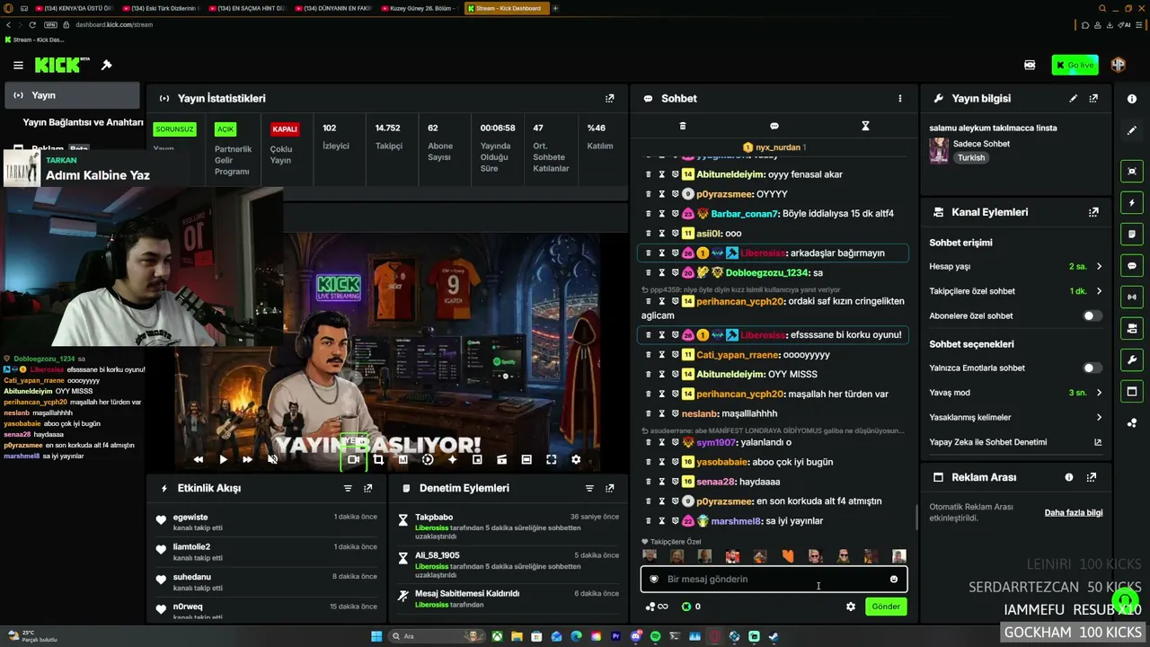This screenshot has width=1150, height=647.
Task: Open the Sohbet panel three-dot menu
Action: click(900, 98)
